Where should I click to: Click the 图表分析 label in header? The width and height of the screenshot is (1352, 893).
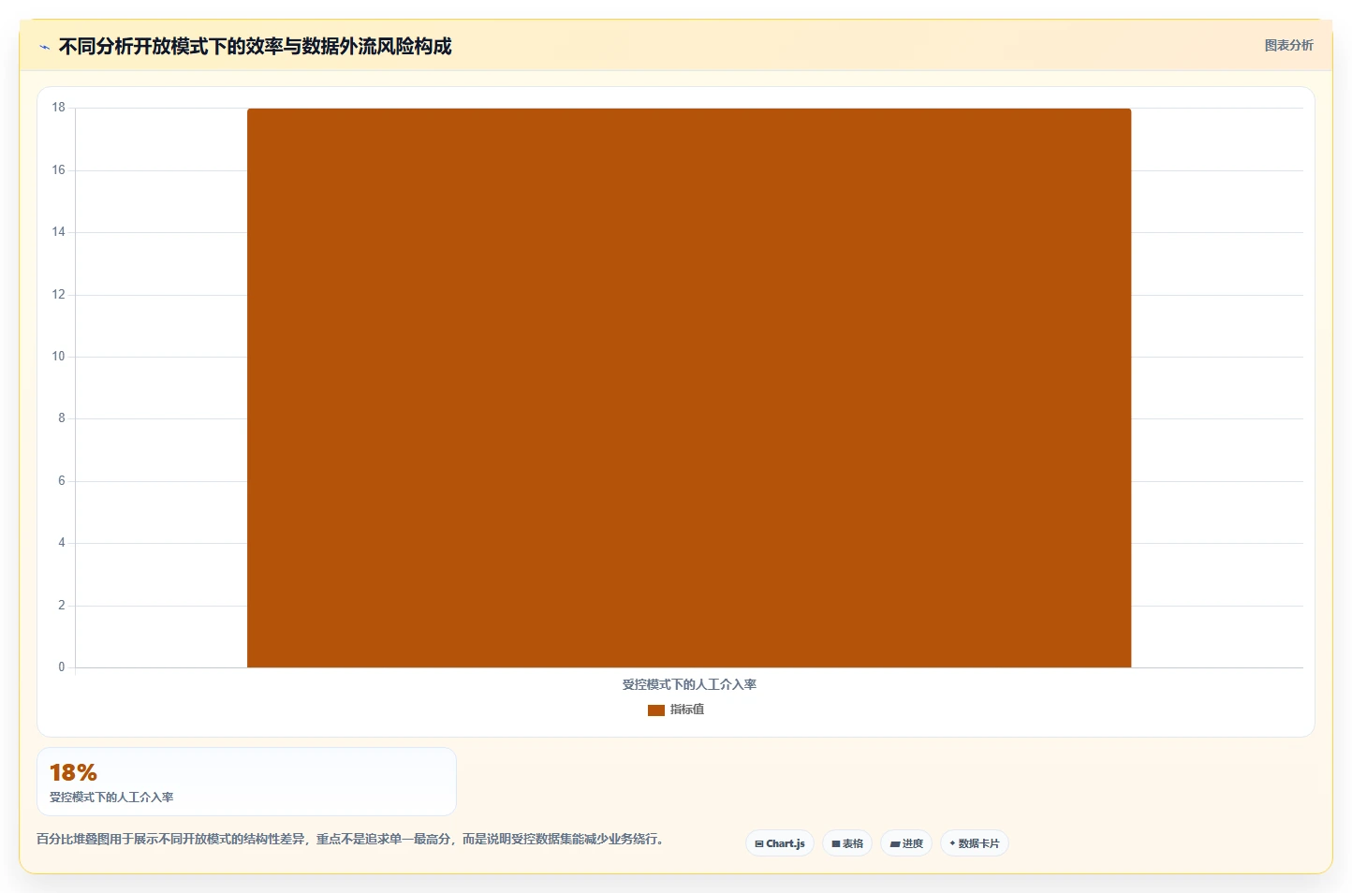[x=1288, y=45]
